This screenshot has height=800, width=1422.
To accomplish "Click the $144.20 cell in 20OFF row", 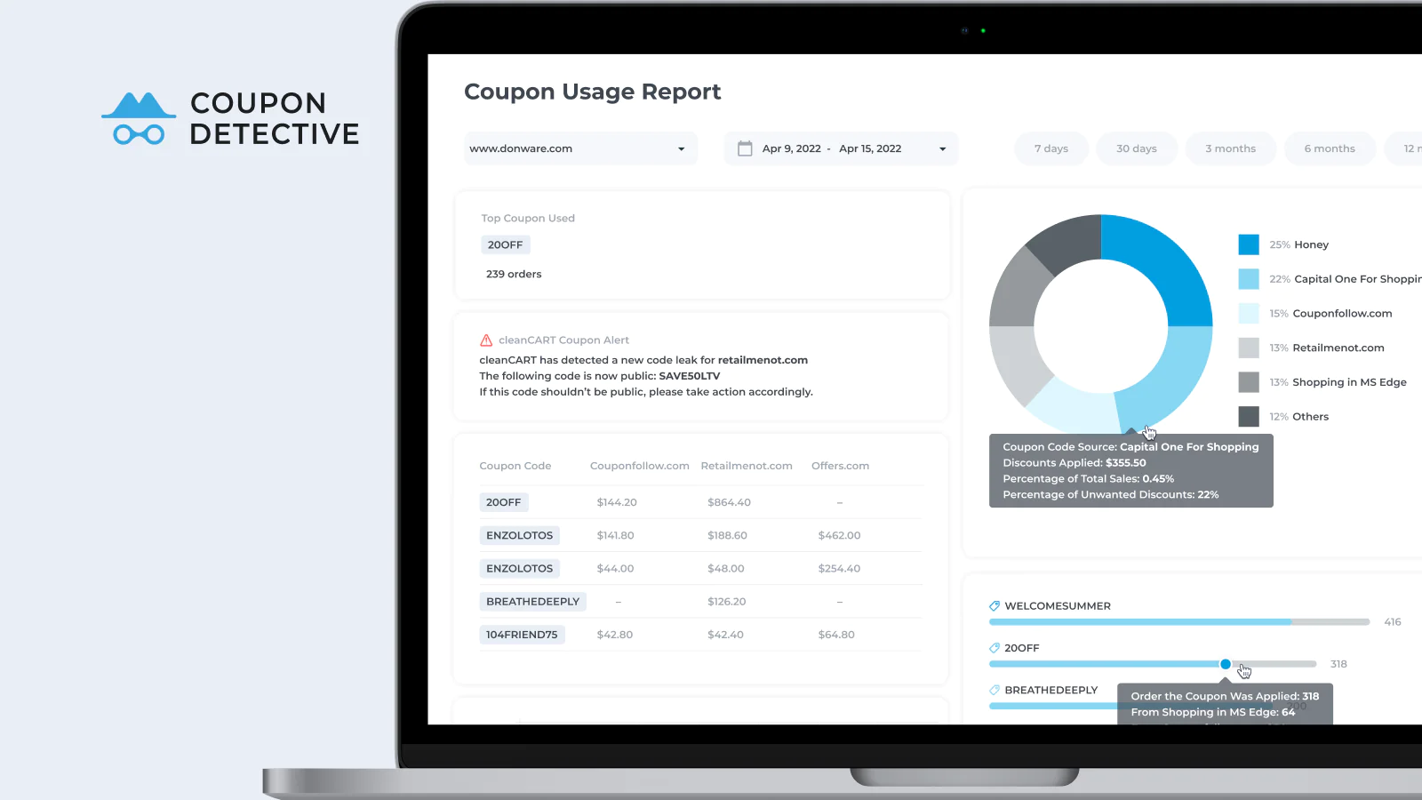I will pyautogui.click(x=617, y=502).
